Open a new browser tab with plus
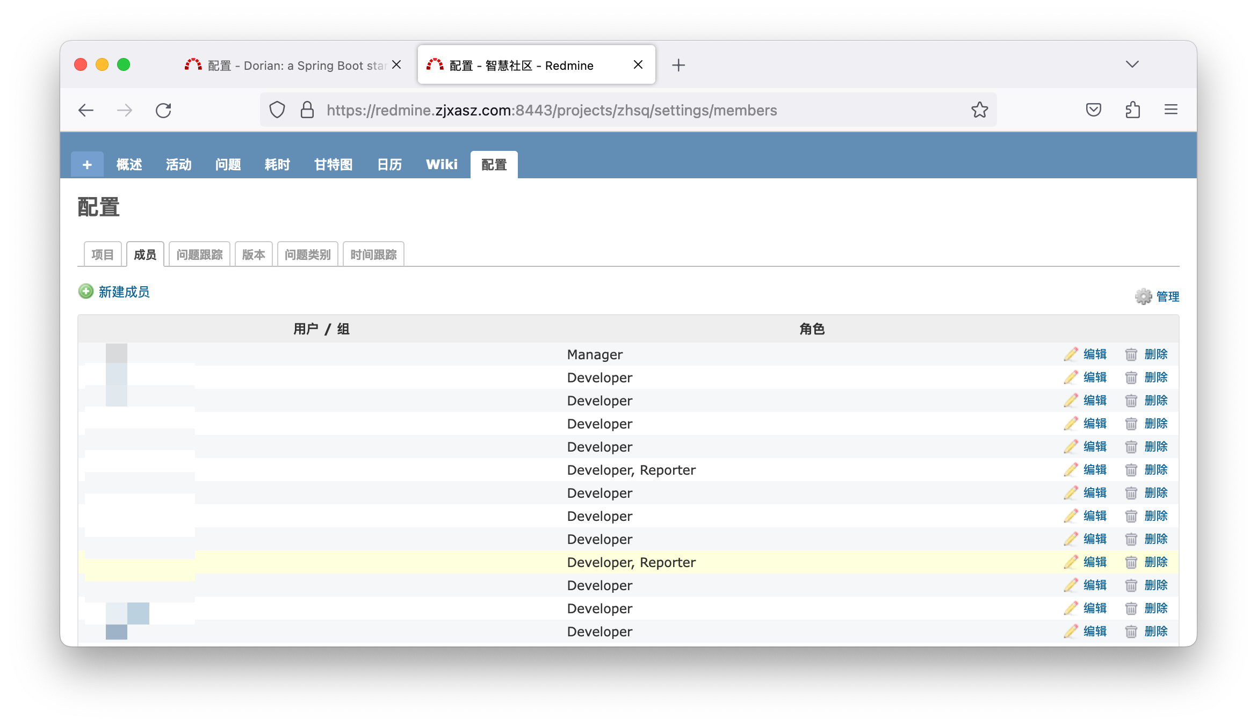1257x726 pixels. pos(678,66)
